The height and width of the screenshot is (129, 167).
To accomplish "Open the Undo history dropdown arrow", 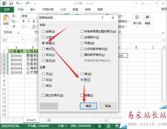I will pos(21,4).
